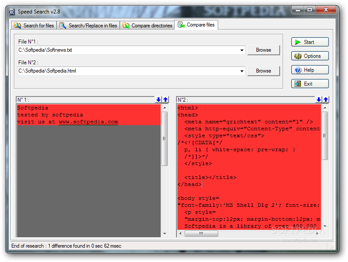Click the '<style type="text/css">' line
The image size is (348, 262).
224,136
